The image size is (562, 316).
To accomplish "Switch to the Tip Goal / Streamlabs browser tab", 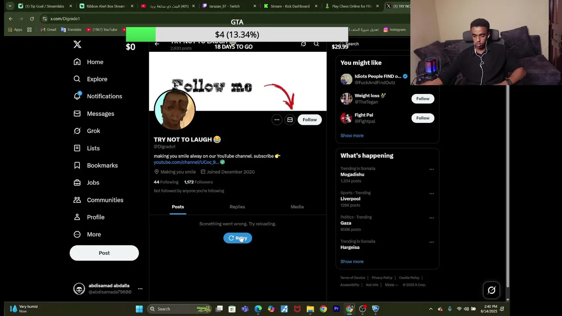I will coord(44,6).
